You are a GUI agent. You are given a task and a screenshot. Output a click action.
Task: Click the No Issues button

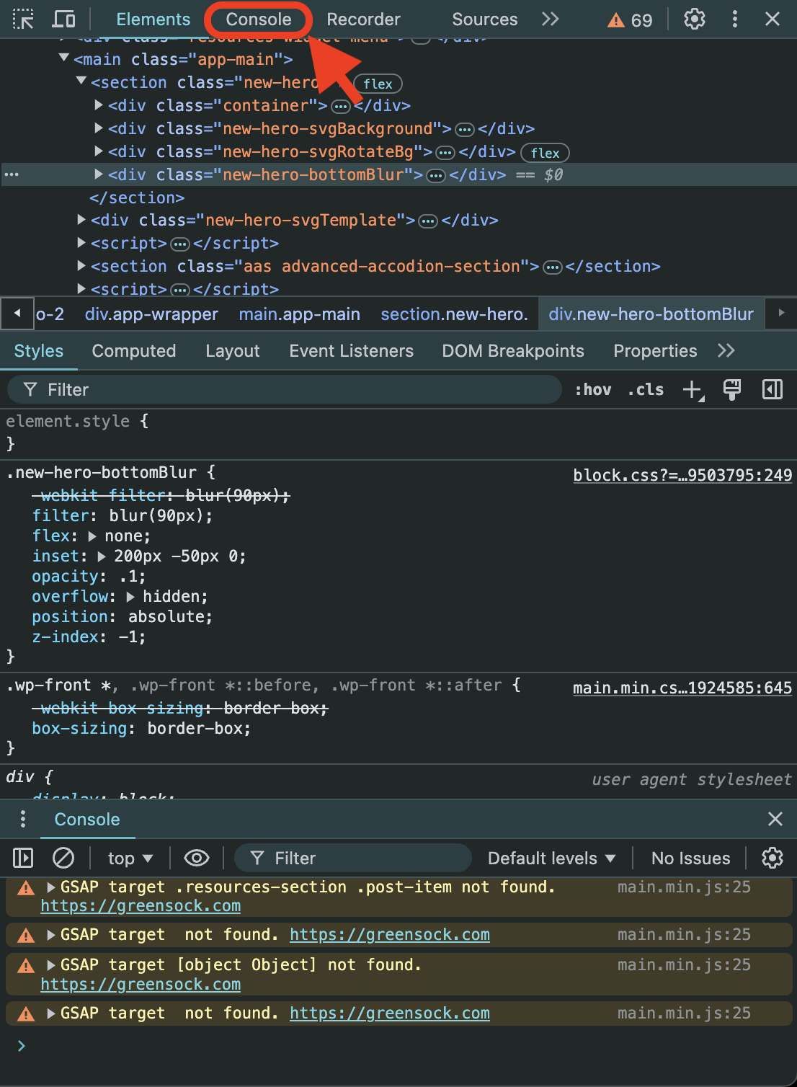click(x=690, y=858)
